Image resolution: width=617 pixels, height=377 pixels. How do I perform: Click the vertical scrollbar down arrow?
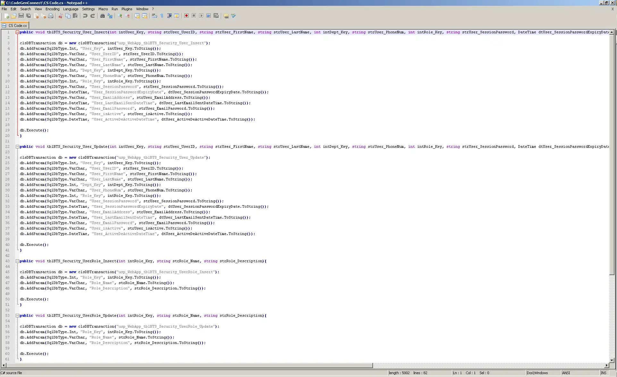(x=612, y=360)
